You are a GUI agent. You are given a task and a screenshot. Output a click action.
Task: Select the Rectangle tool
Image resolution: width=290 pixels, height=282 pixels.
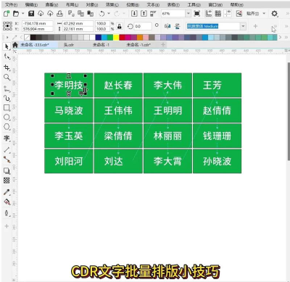7,108
